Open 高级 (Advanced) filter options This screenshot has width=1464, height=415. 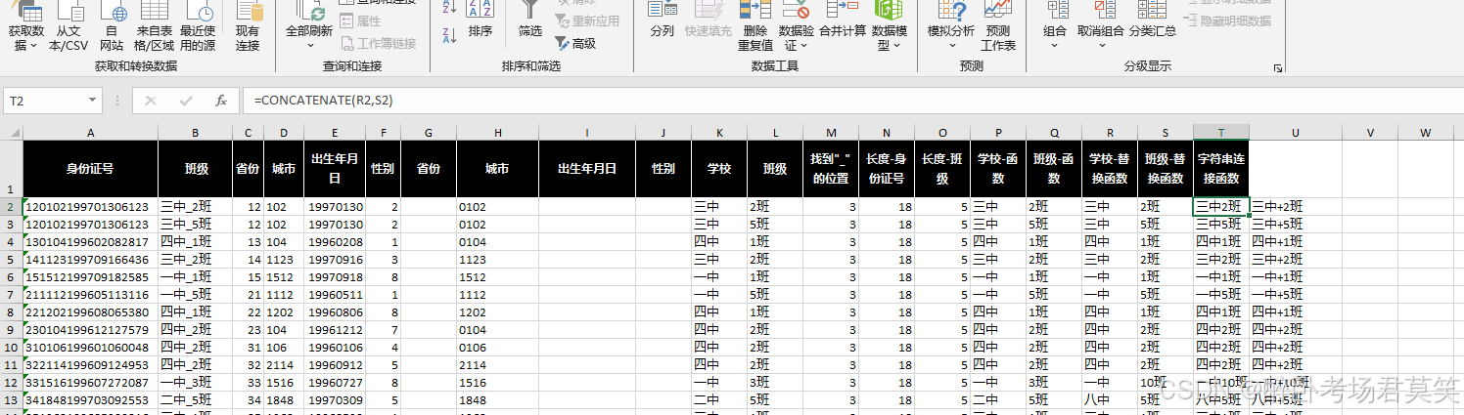[576, 43]
